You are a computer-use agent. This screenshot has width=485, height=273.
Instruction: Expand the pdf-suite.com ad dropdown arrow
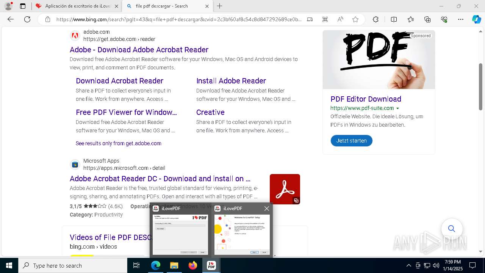coord(397,108)
